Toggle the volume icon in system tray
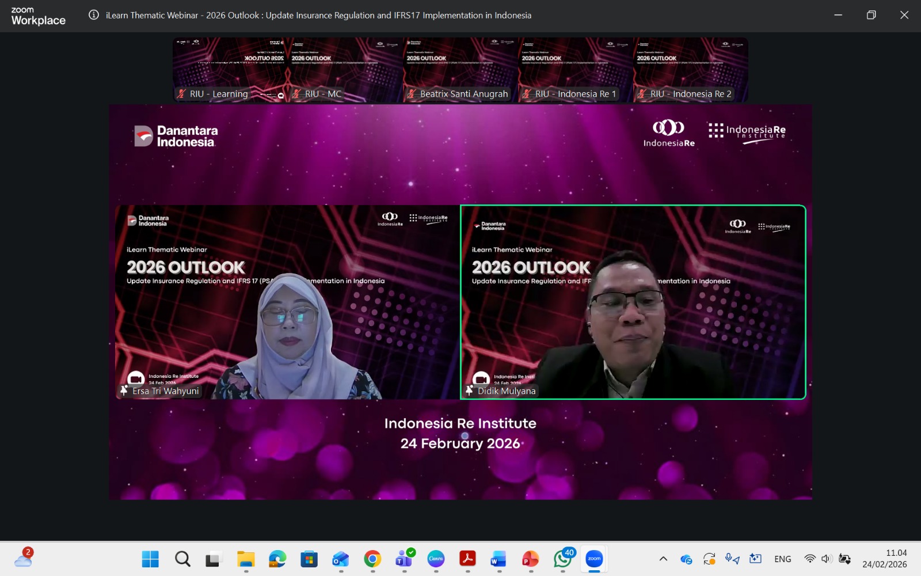Viewport: 921px width, 576px height. click(x=827, y=559)
